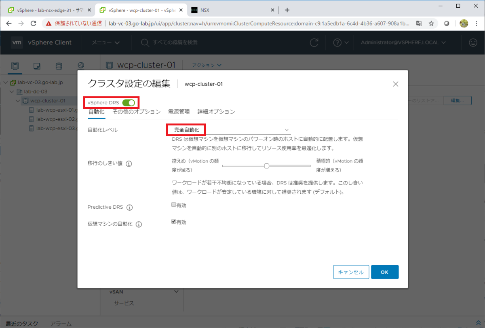Viewport: 485px width, 328px height.
Task: Collapse the vSAN section chevron
Action: pyautogui.click(x=176, y=292)
